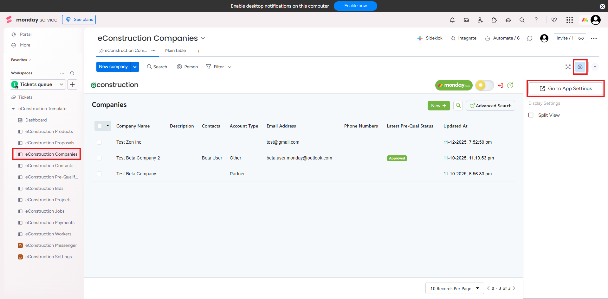
Task: Open New company button dropdown arrow
Action: coord(135,67)
